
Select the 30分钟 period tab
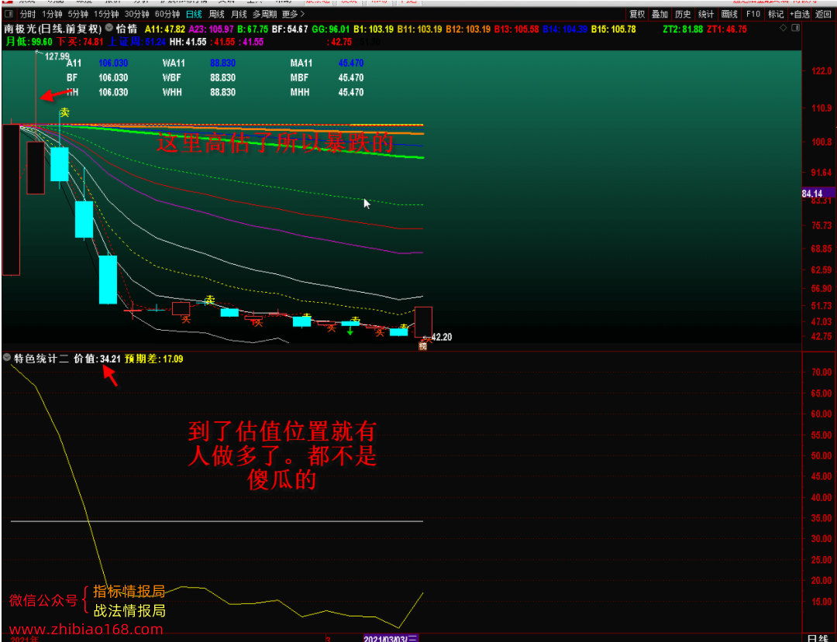[137, 15]
